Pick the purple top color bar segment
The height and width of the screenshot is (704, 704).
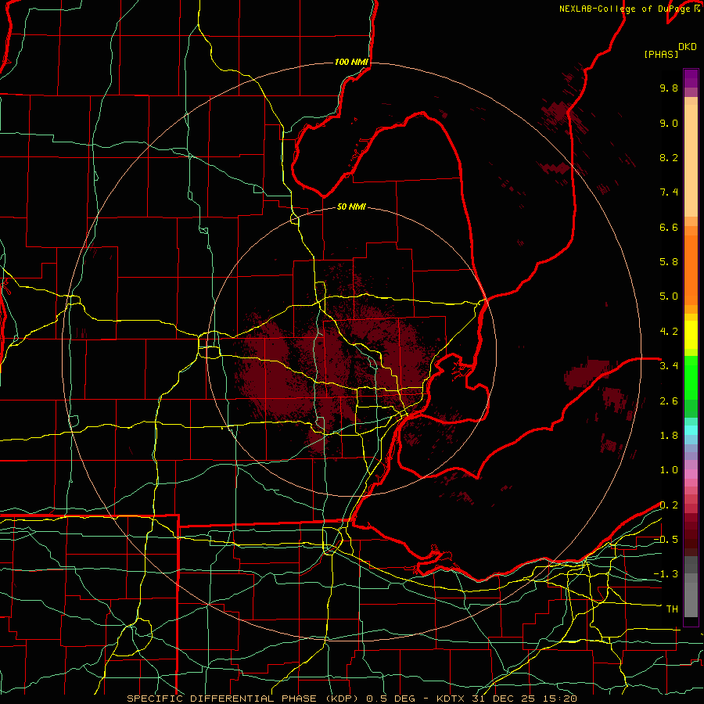click(x=691, y=78)
